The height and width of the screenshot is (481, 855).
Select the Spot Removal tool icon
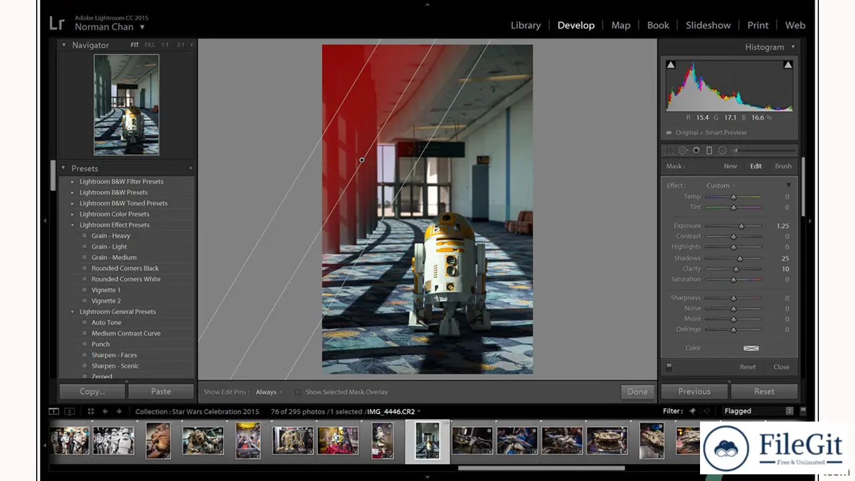pyautogui.click(x=683, y=150)
